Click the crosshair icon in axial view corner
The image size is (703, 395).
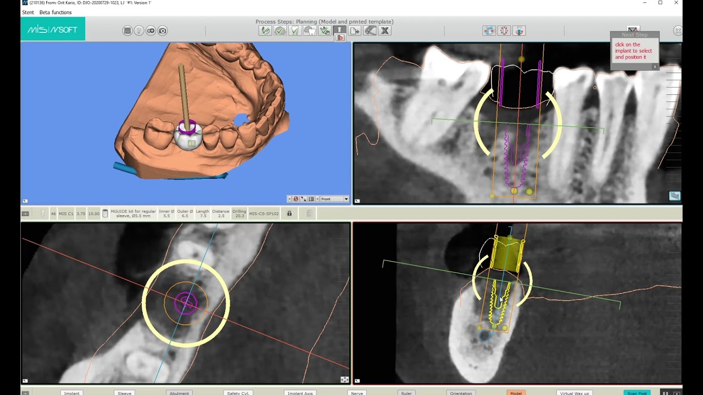[x=344, y=379]
